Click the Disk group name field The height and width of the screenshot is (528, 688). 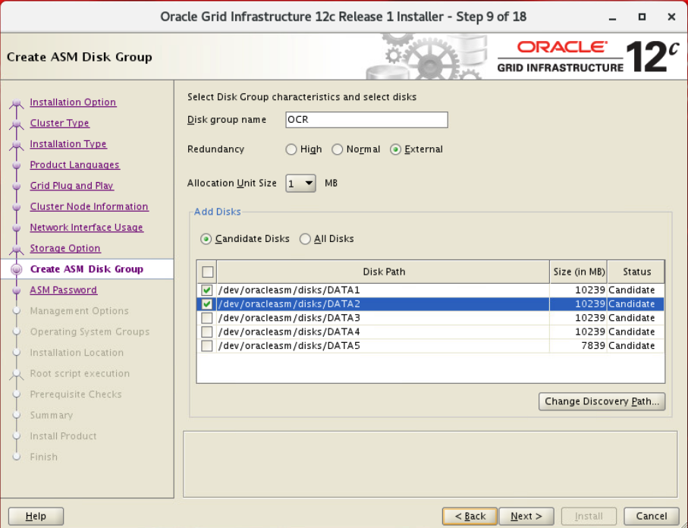click(x=366, y=120)
